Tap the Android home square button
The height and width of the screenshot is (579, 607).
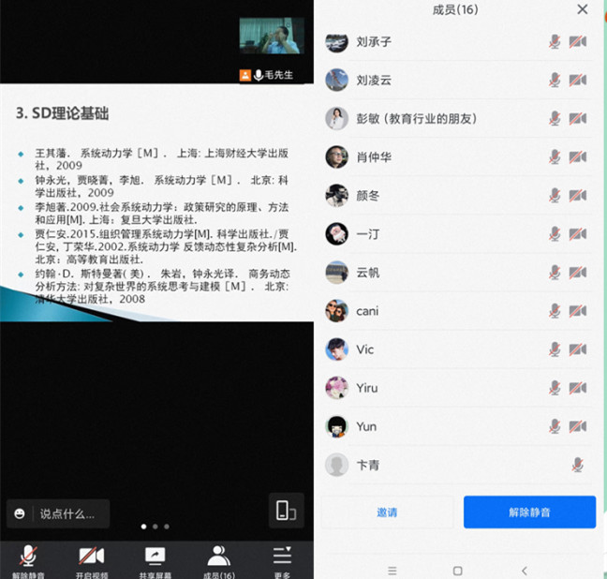click(x=457, y=571)
